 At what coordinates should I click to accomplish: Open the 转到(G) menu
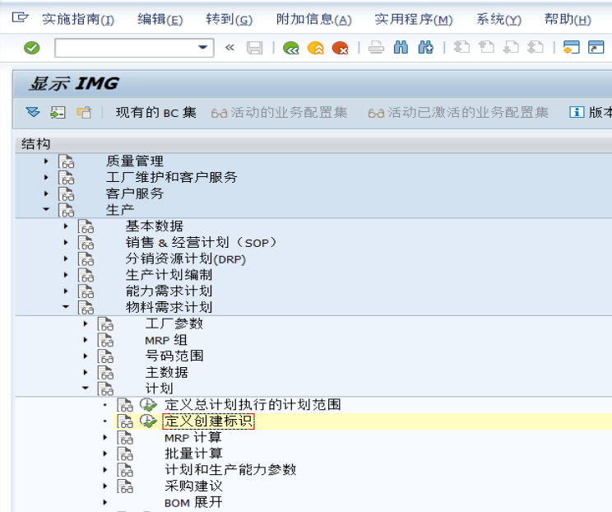click(x=229, y=19)
